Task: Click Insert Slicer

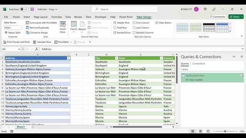Action: (x=63, y=27)
